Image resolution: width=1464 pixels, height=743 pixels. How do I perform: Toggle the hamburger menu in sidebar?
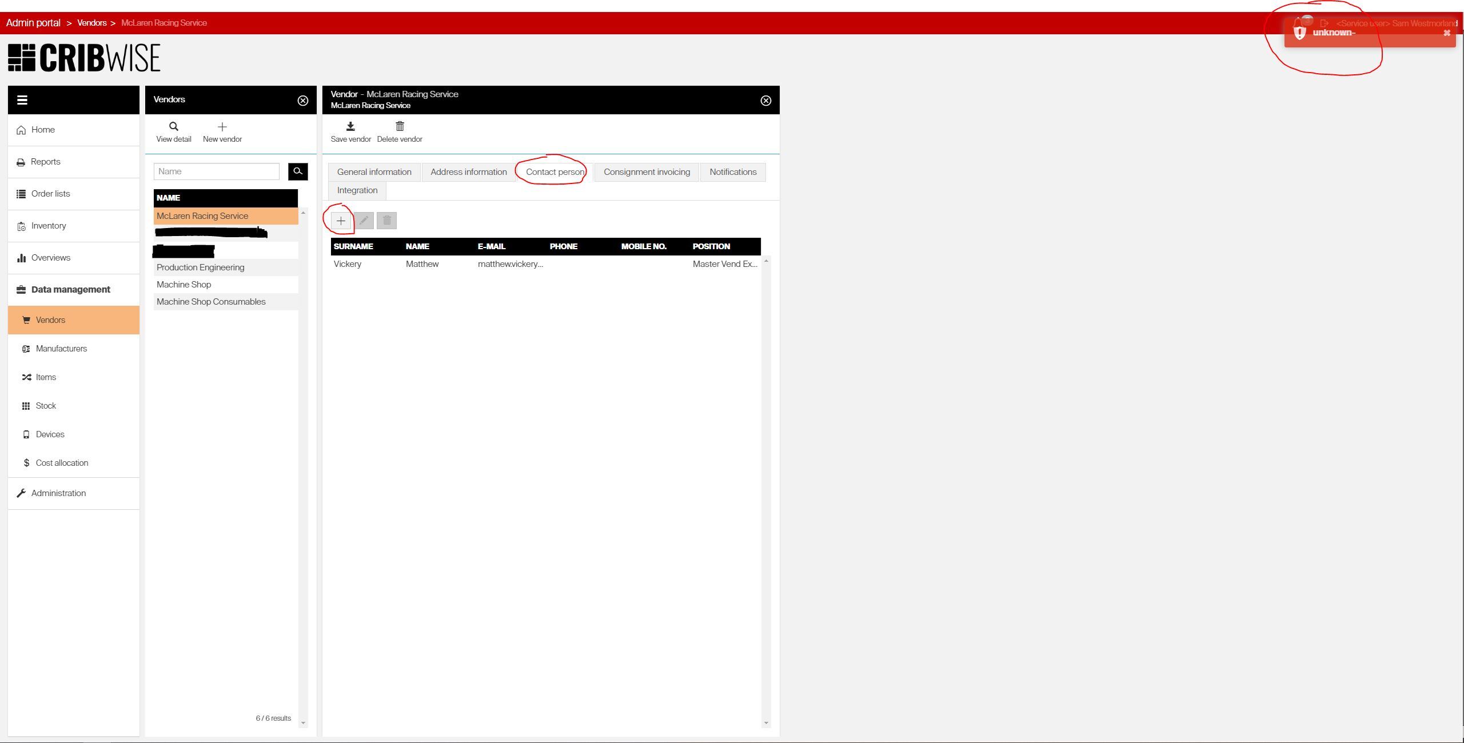point(22,100)
